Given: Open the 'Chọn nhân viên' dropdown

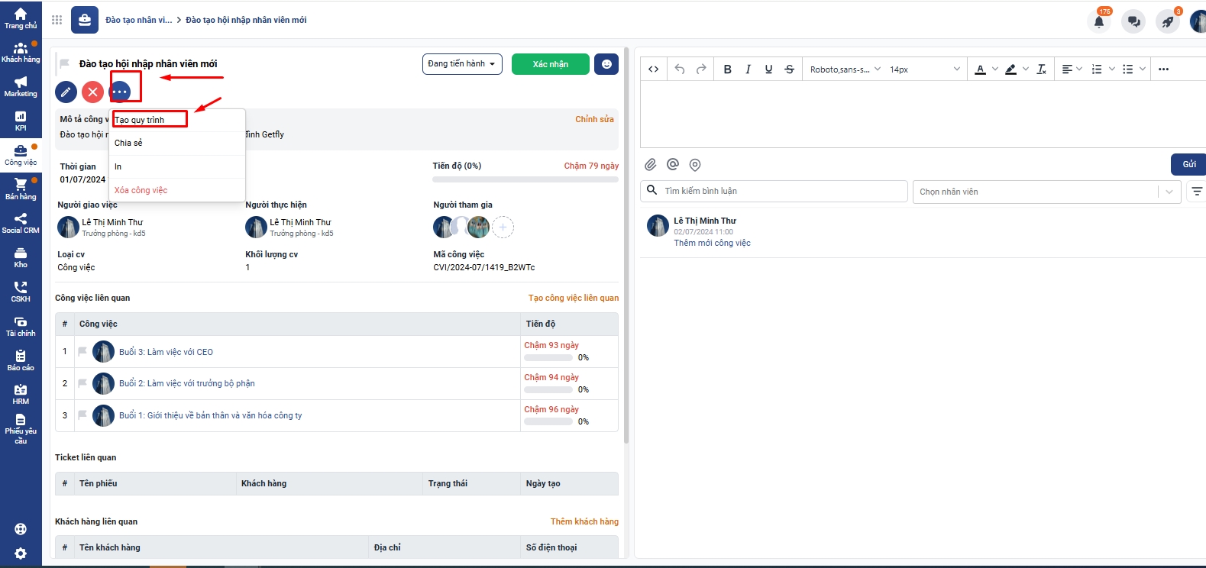Looking at the screenshot, I should (x=1046, y=192).
